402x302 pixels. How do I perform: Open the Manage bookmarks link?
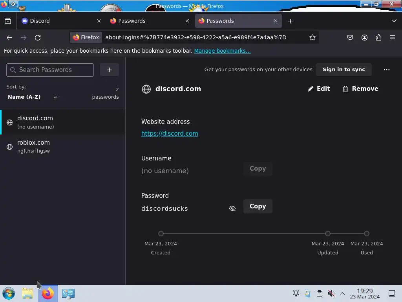[x=222, y=51]
